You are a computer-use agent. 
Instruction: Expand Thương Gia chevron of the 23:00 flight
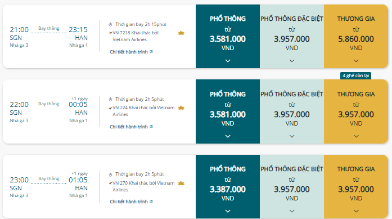(356, 211)
